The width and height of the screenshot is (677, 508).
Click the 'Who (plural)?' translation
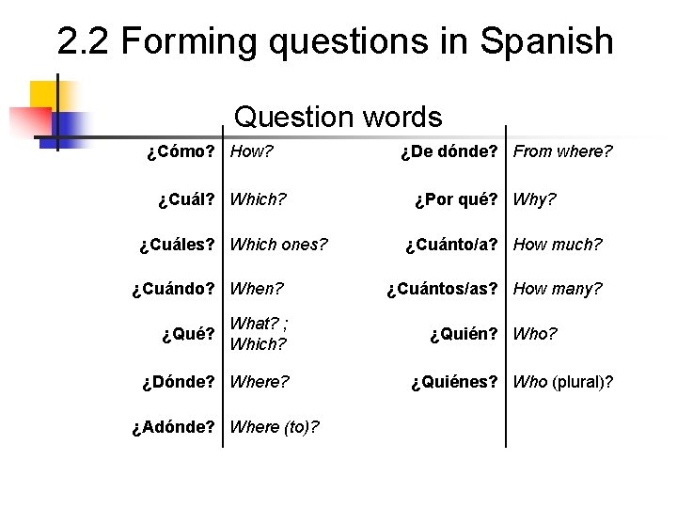click(563, 382)
